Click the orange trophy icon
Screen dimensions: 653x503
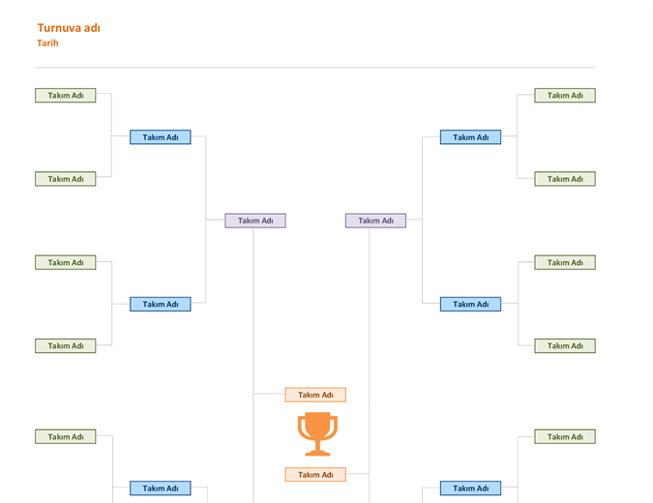(x=317, y=434)
